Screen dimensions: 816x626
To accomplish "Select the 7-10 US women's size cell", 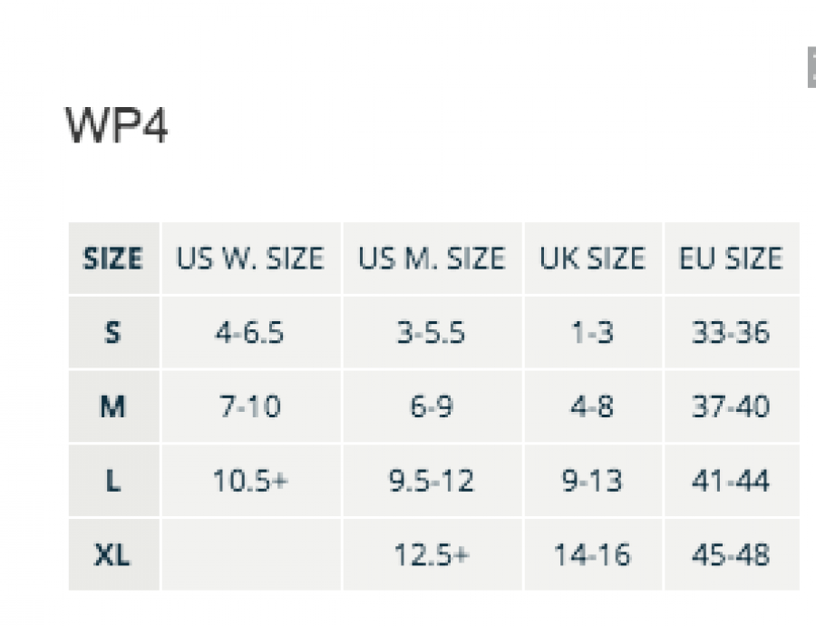I will point(249,406).
